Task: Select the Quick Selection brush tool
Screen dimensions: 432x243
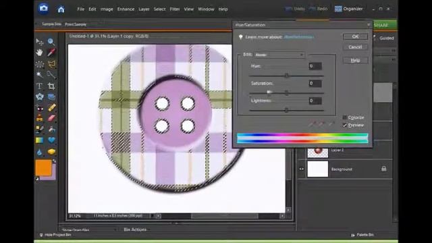Action: [51, 75]
